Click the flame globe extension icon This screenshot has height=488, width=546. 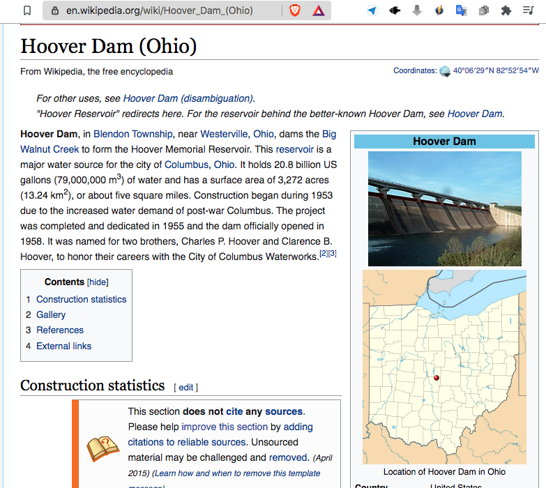point(439,10)
